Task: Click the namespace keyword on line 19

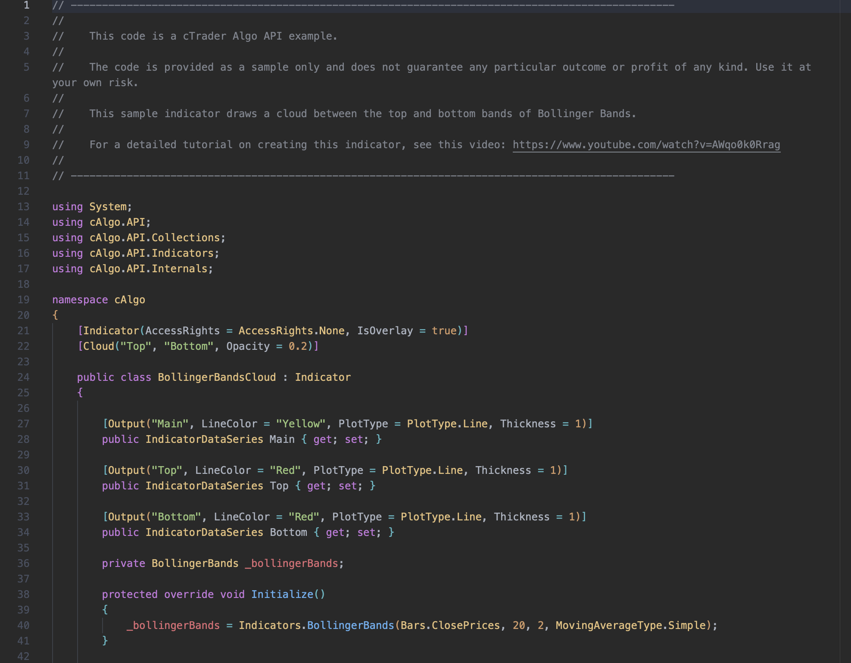Action: [x=80, y=300]
